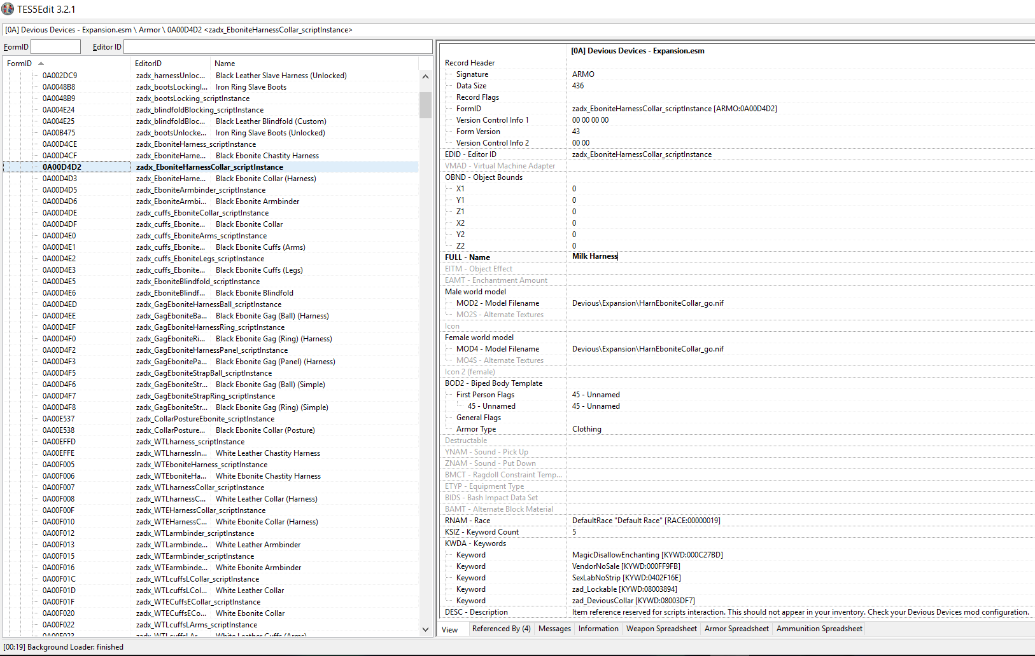Image resolution: width=1035 pixels, height=656 pixels.
Task: Click the KSIZ - Keyword Count value 5
Action: point(574,532)
